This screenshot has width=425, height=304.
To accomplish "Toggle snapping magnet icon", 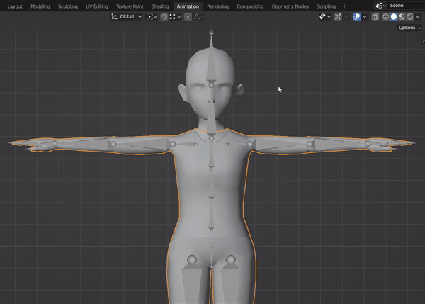I will coord(164,16).
